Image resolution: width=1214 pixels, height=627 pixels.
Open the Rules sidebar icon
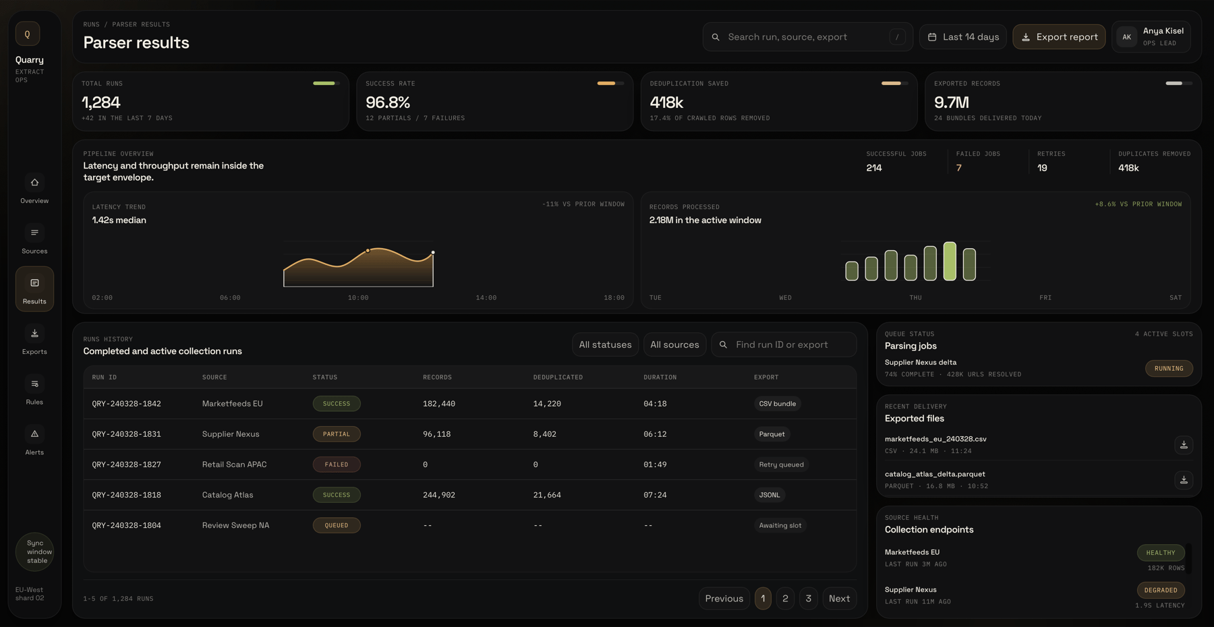34,384
